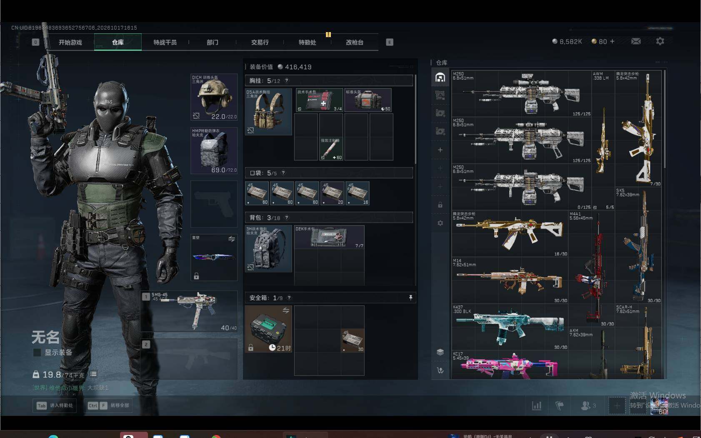The width and height of the screenshot is (701, 438).
Task: Click the team invite plus slot
Action: tap(617, 405)
